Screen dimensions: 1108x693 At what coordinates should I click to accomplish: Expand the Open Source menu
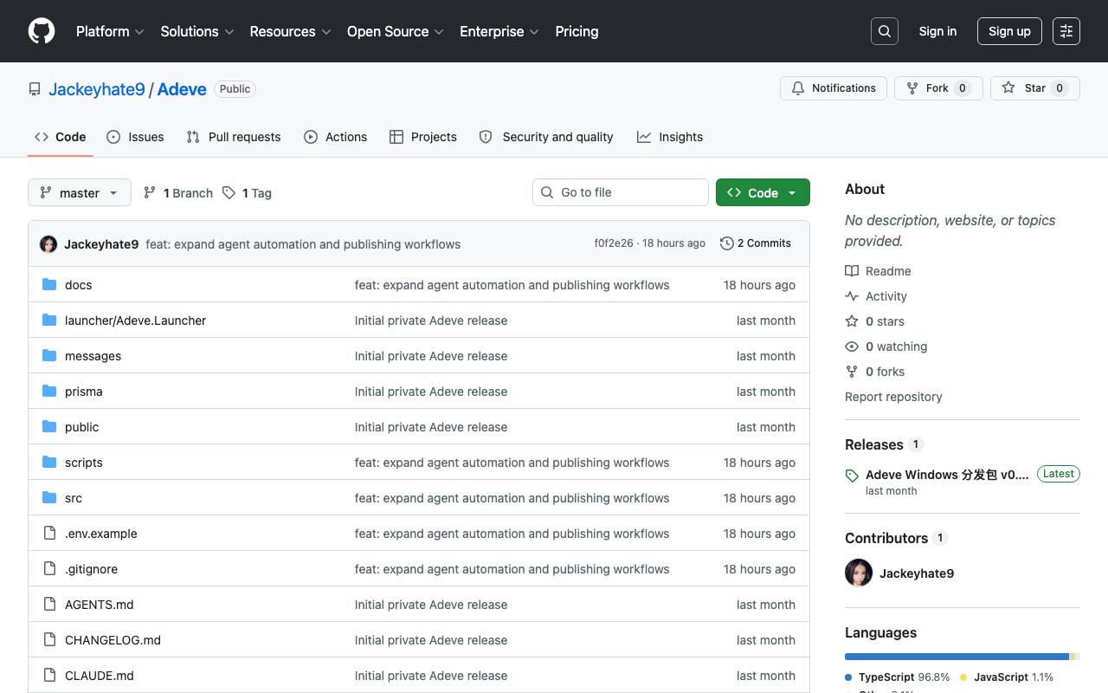tap(396, 31)
